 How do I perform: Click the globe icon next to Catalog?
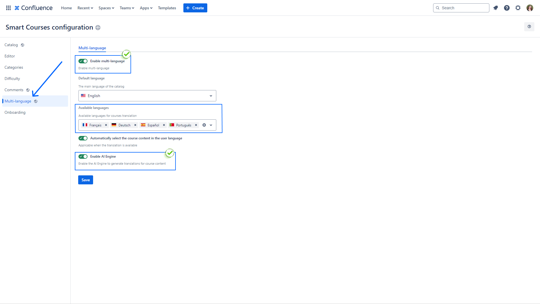tap(22, 45)
